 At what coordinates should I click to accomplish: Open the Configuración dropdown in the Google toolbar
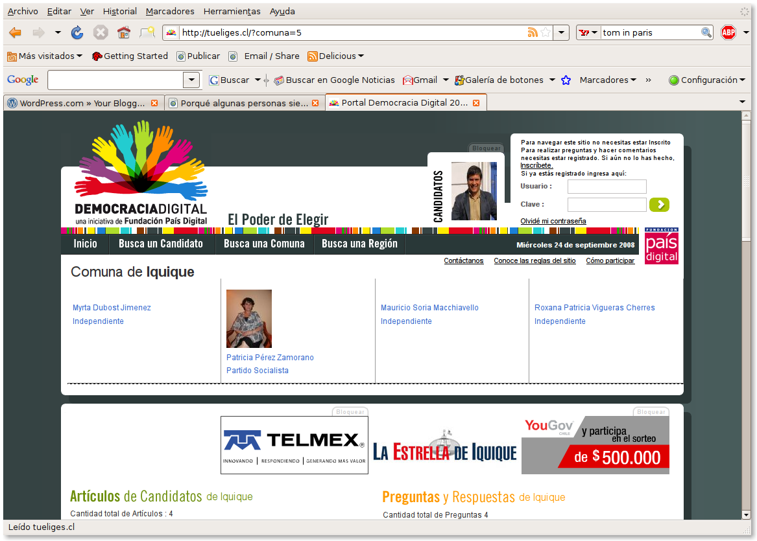point(707,80)
